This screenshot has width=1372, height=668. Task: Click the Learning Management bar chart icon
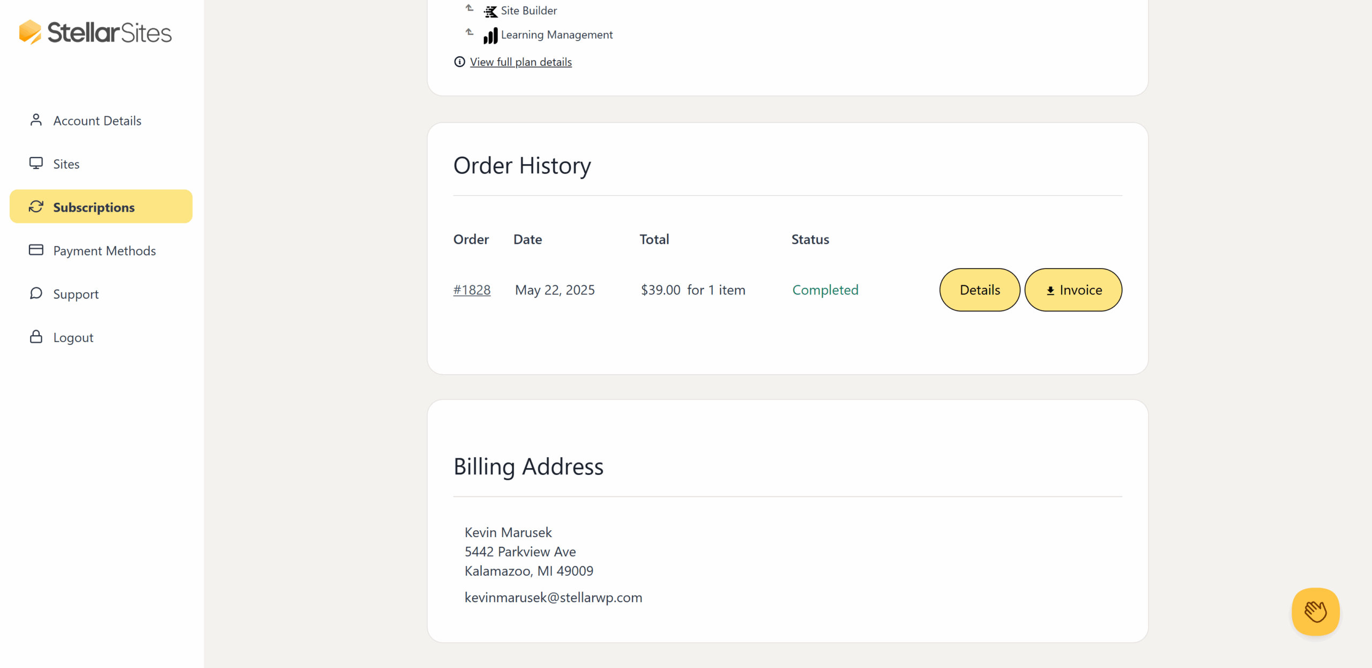pyautogui.click(x=490, y=35)
